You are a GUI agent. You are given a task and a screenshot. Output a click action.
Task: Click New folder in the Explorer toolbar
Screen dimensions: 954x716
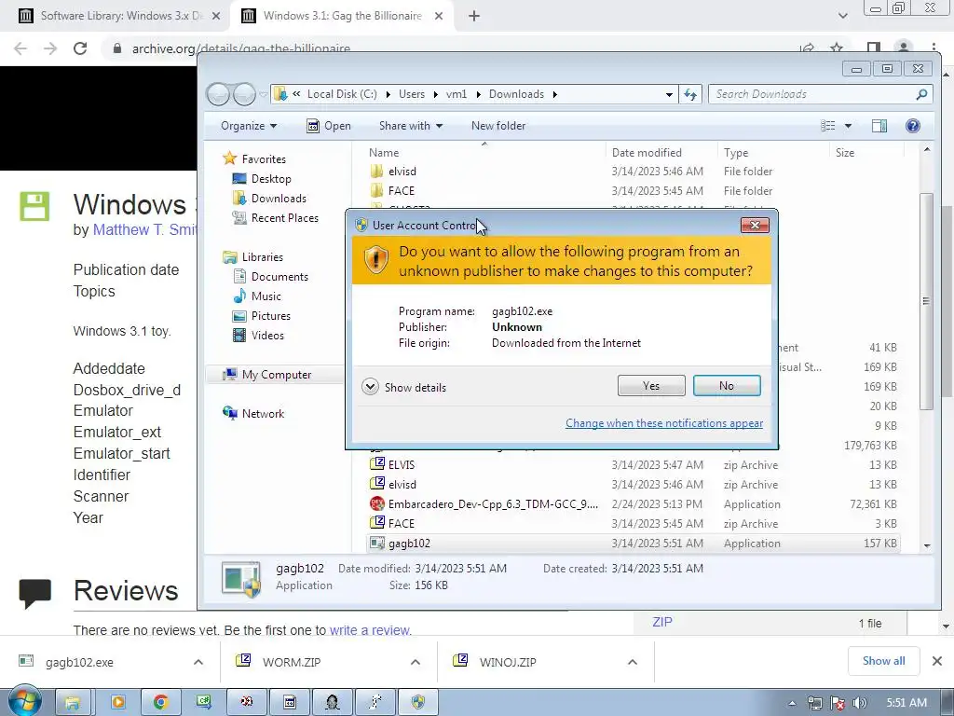[x=498, y=126]
